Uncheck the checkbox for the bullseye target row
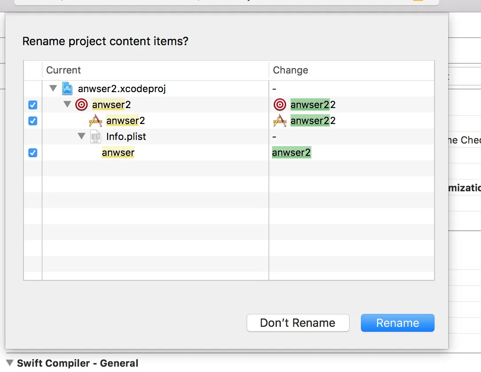 33,105
